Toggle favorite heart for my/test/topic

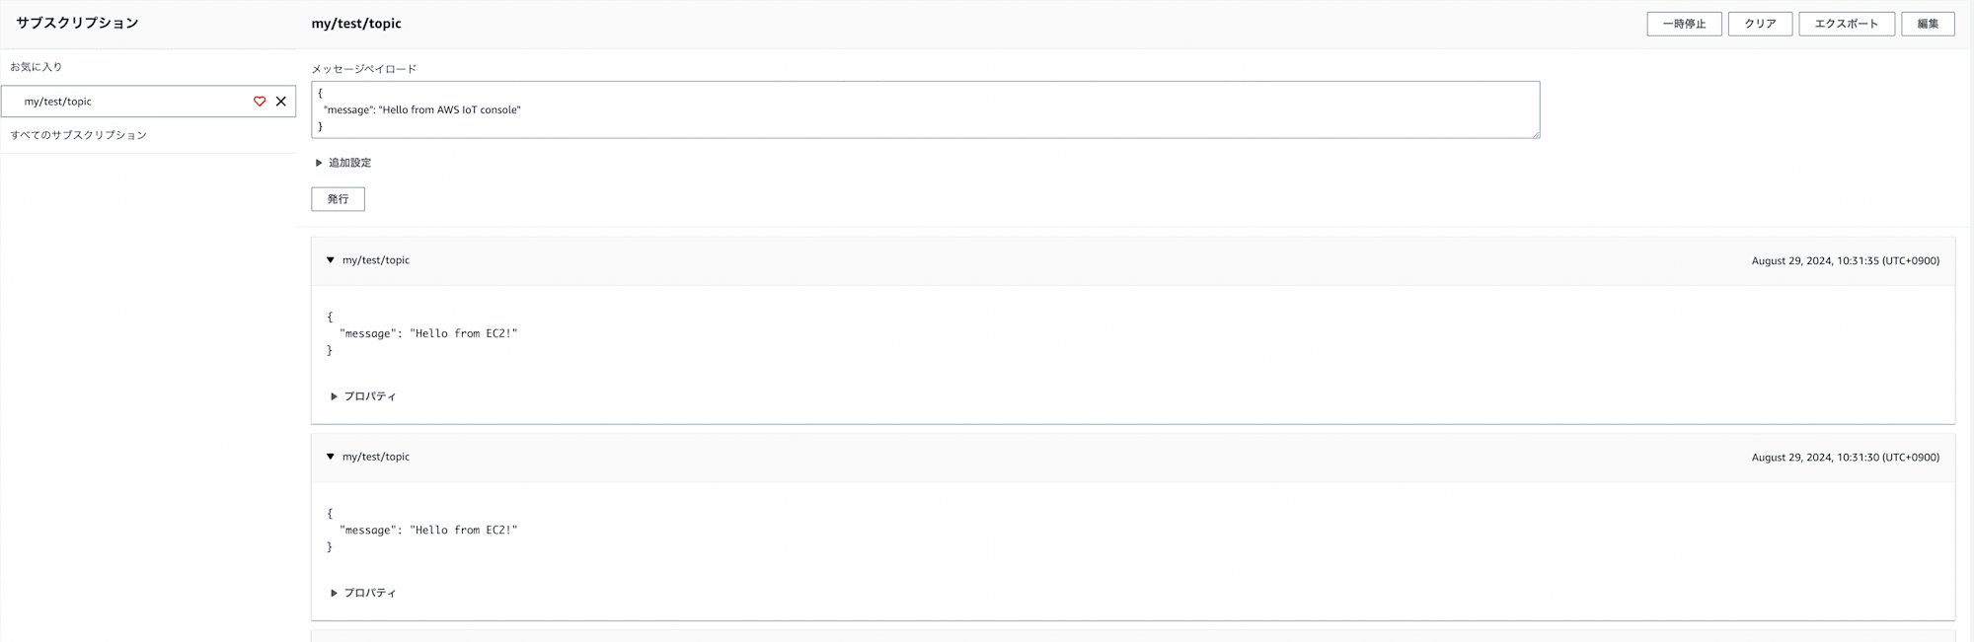260,102
